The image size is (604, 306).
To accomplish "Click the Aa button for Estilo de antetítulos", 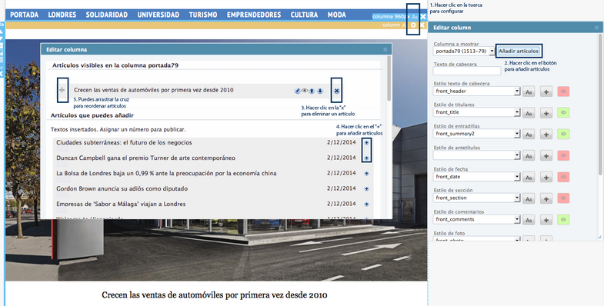I will [x=529, y=155].
